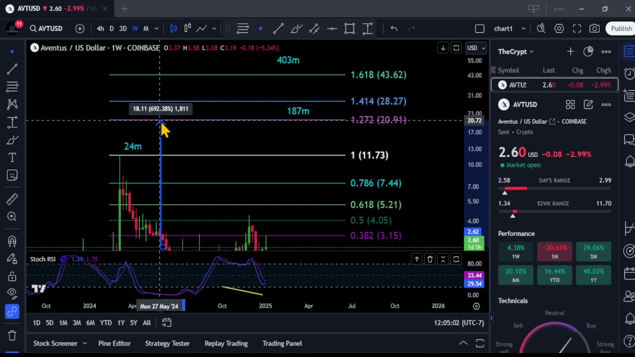Open the Strategy Tester tab
This screenshot has width=635, height=357.
(167, 343)
